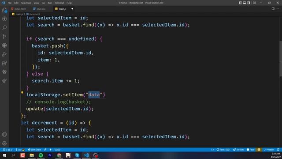Open the Customize Layout icon
Screen dimensions: 282x159
254,3
